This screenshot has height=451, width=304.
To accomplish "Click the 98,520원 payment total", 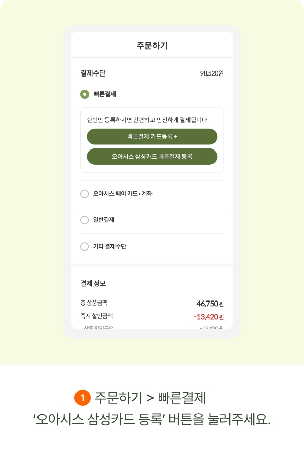I will (212, 73).
